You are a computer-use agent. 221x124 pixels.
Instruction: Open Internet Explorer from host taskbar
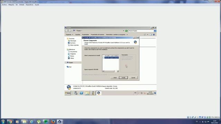click(31, 122)
